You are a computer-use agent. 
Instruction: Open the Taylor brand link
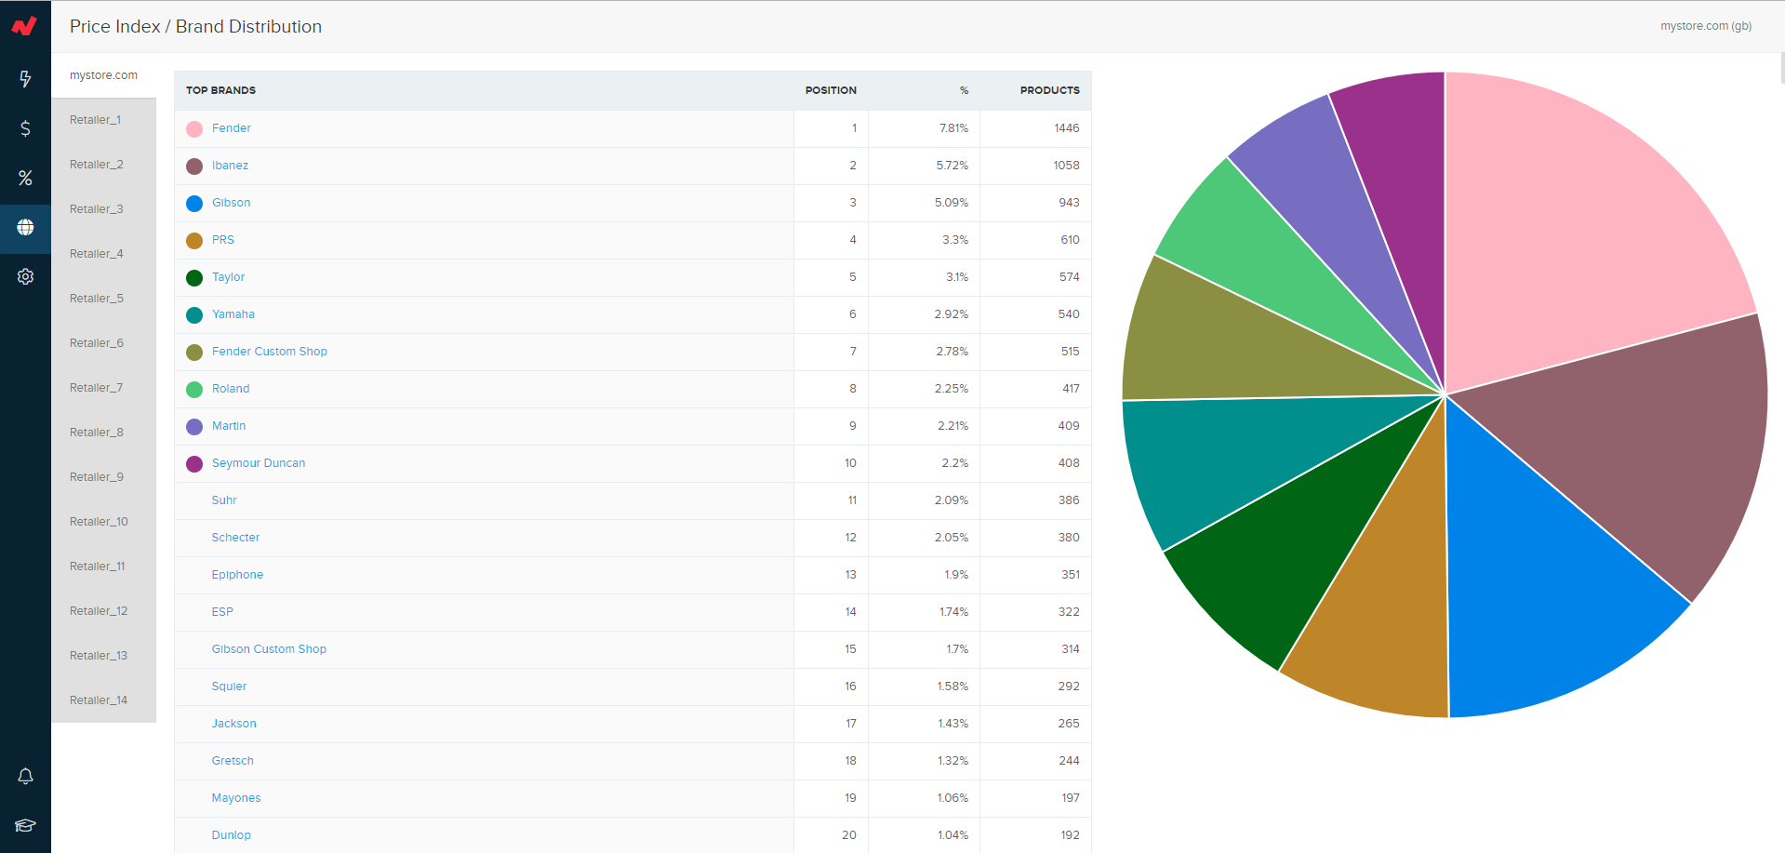point(228,277)
